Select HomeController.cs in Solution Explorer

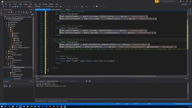click(17, 55)
